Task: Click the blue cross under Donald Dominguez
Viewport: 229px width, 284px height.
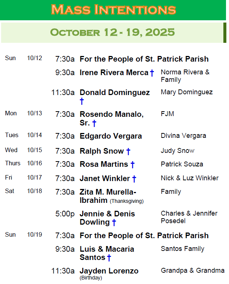Action: [x=82, y=101]
